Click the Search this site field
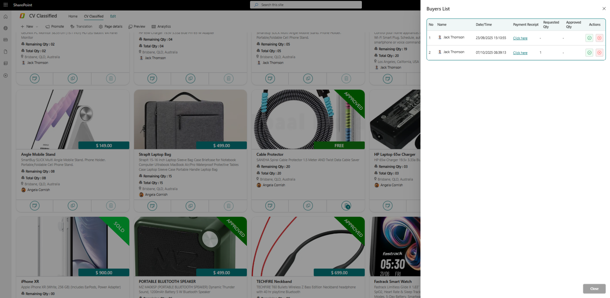 tap(306, 5)
